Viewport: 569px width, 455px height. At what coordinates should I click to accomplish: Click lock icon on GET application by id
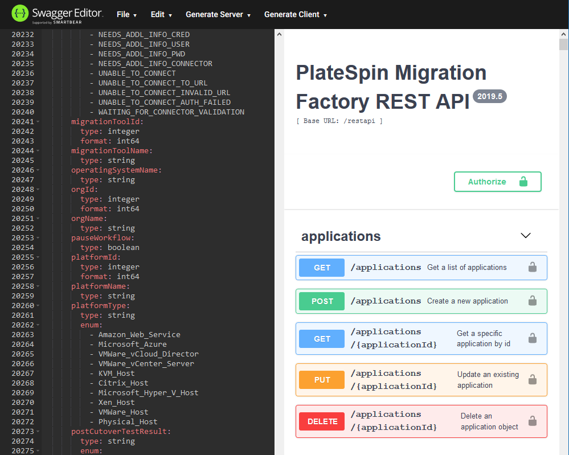point(532,338)
